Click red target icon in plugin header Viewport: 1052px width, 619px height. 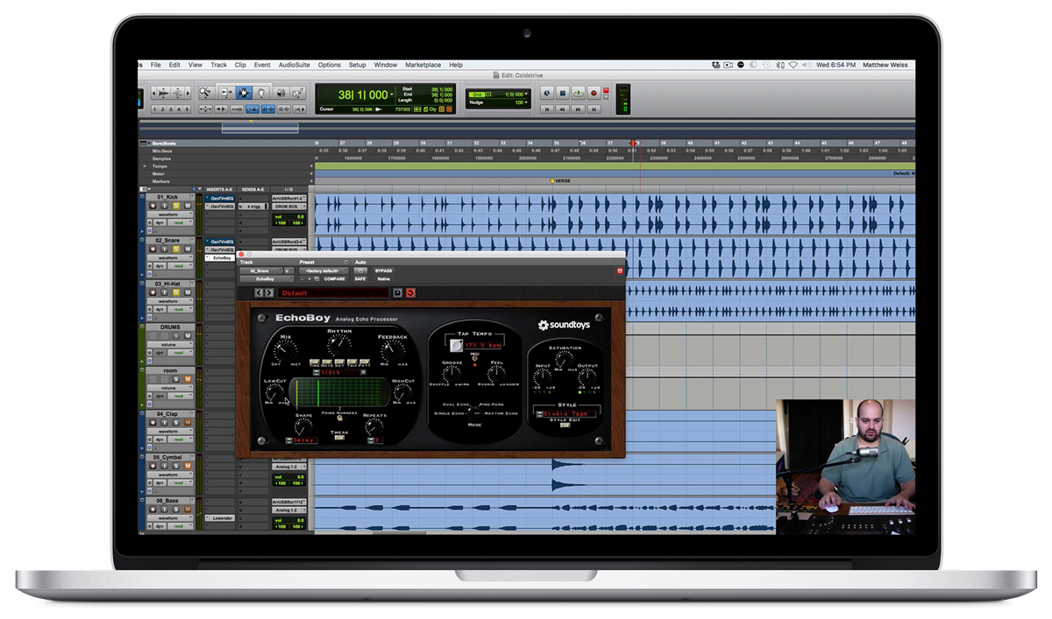coord(620,271)
